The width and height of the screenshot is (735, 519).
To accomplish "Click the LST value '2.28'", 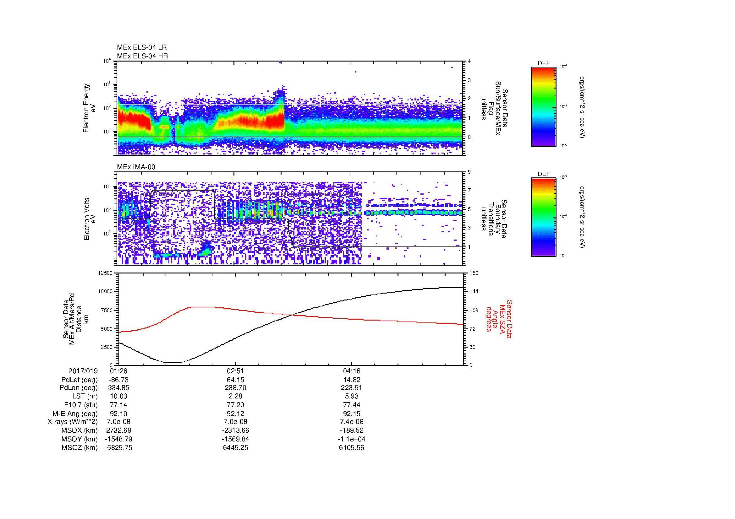I will 235,397.
